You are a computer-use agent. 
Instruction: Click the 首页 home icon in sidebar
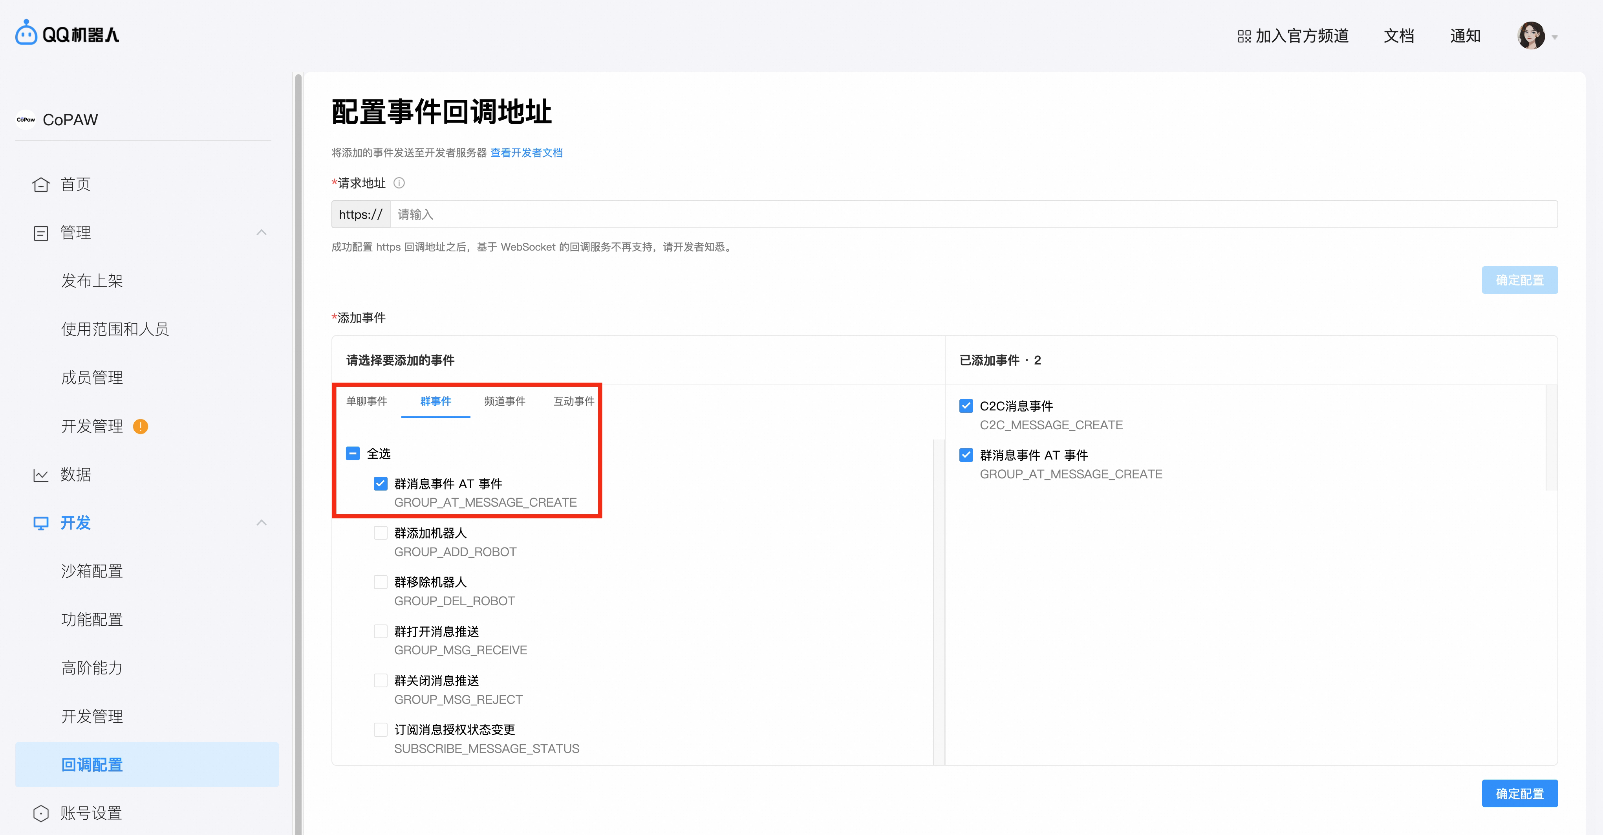tap(41, 185)
